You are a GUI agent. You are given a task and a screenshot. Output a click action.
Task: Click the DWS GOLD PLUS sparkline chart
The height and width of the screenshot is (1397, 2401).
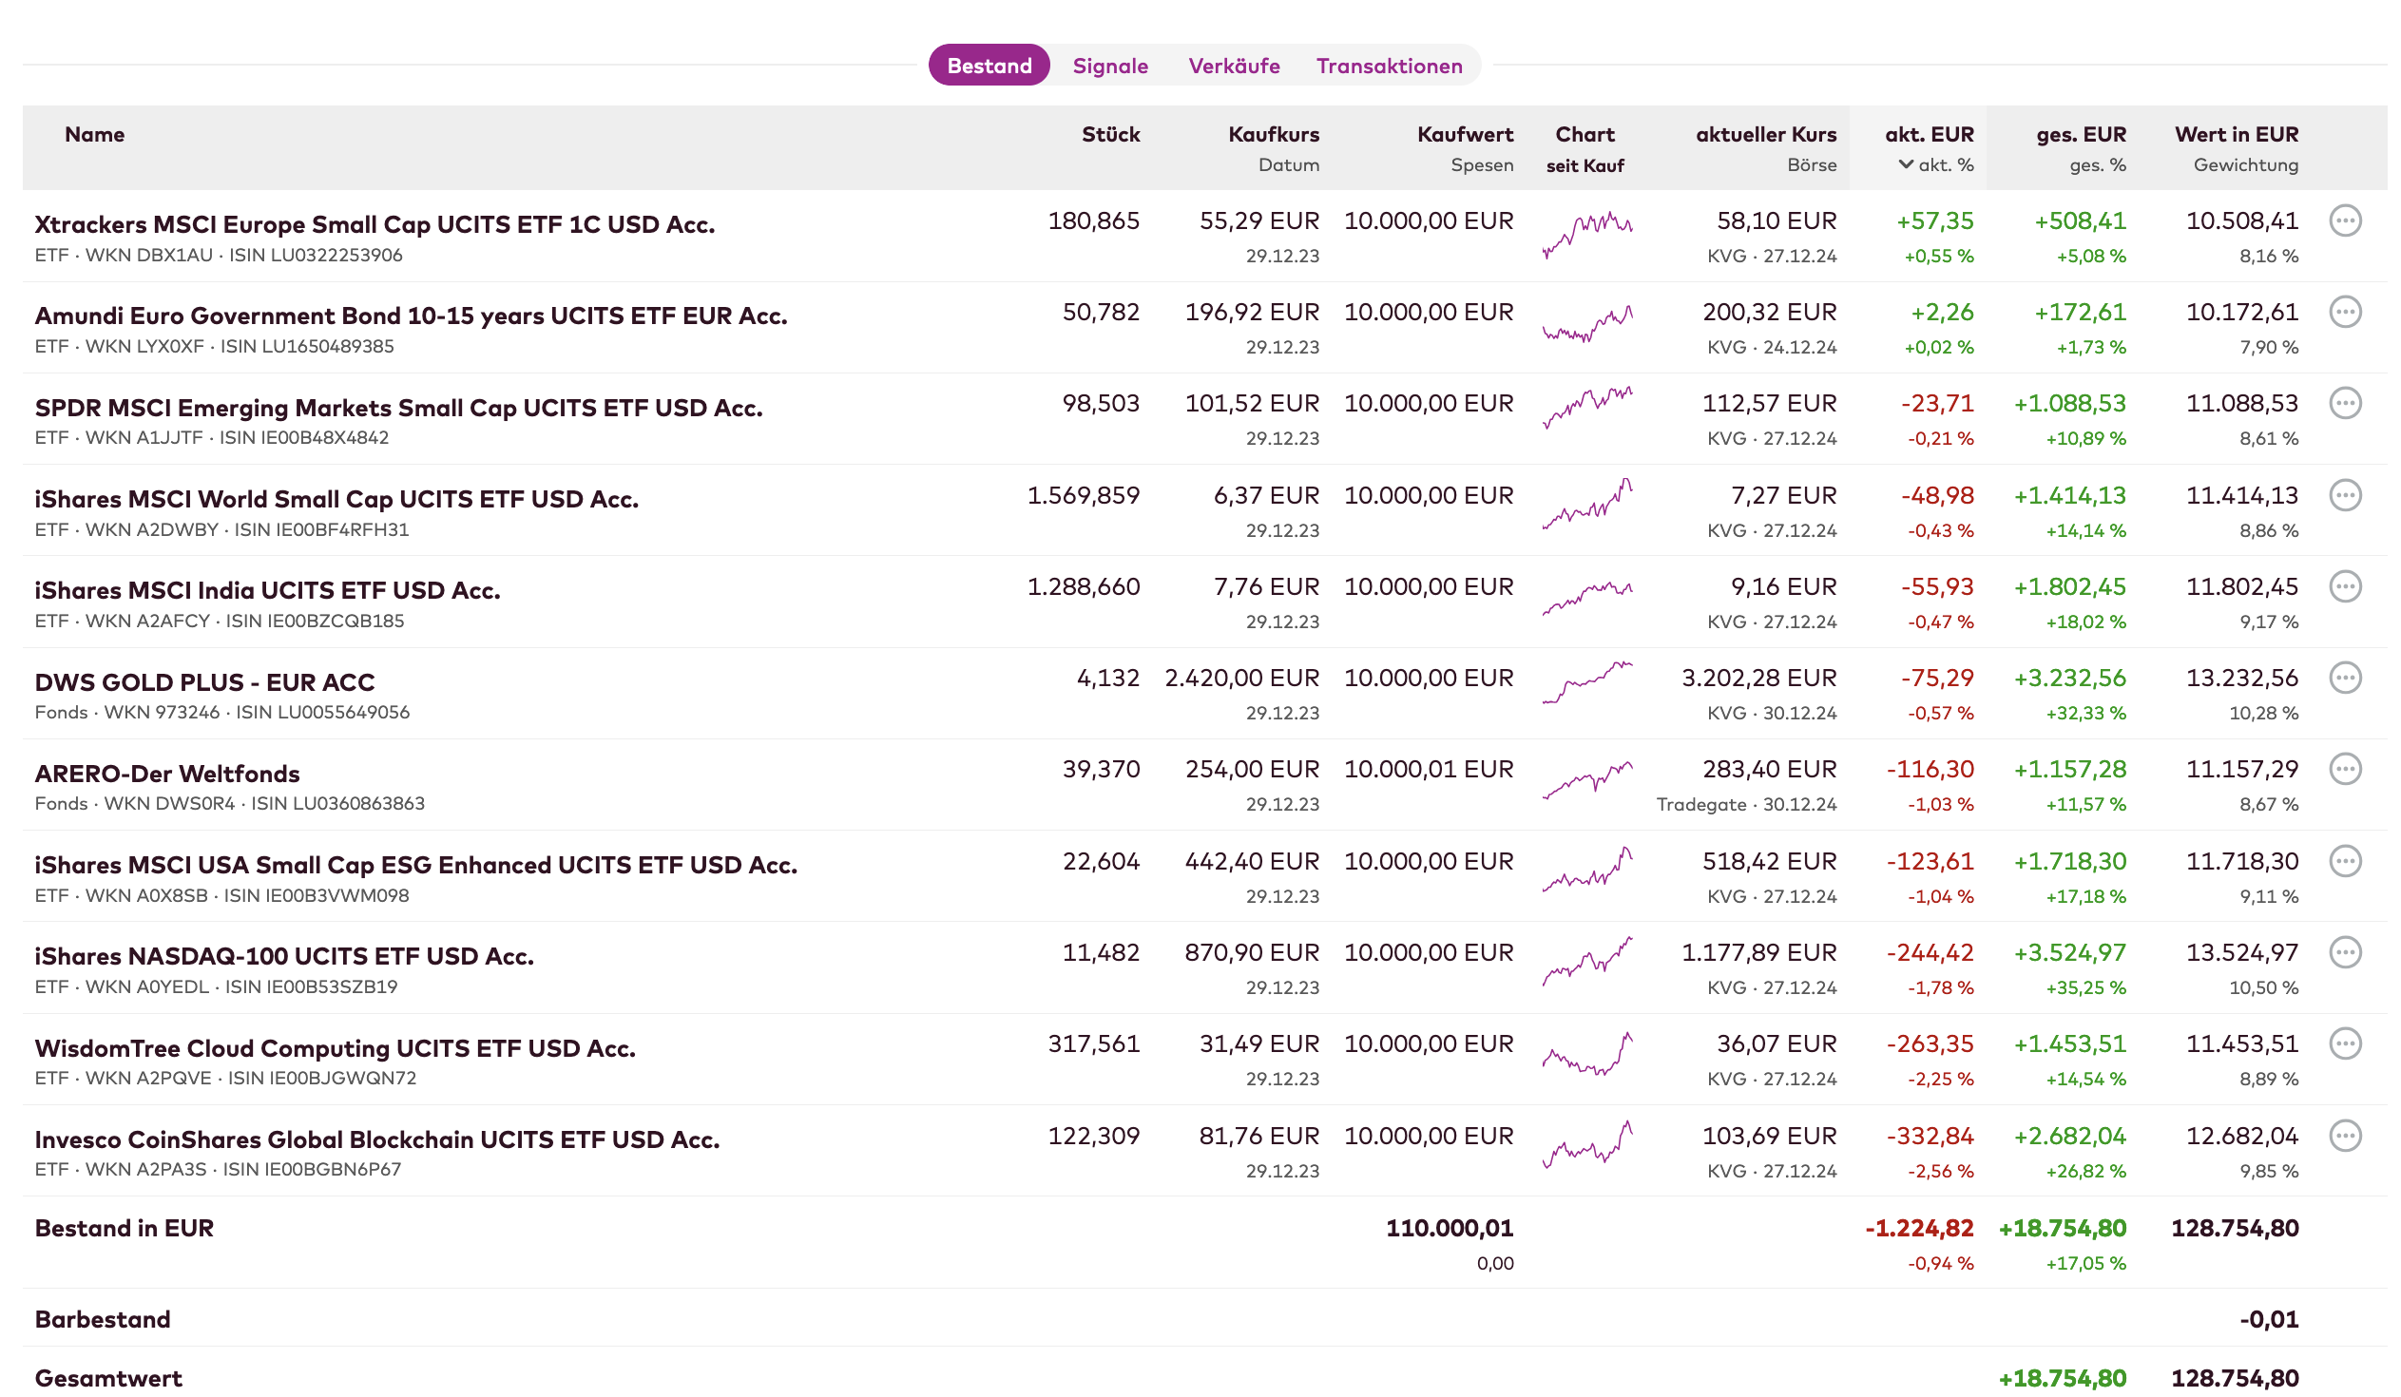coord(1586,681)
